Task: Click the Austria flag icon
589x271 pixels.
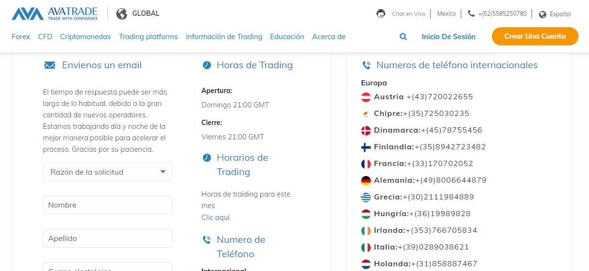Action: click(366, 97)
